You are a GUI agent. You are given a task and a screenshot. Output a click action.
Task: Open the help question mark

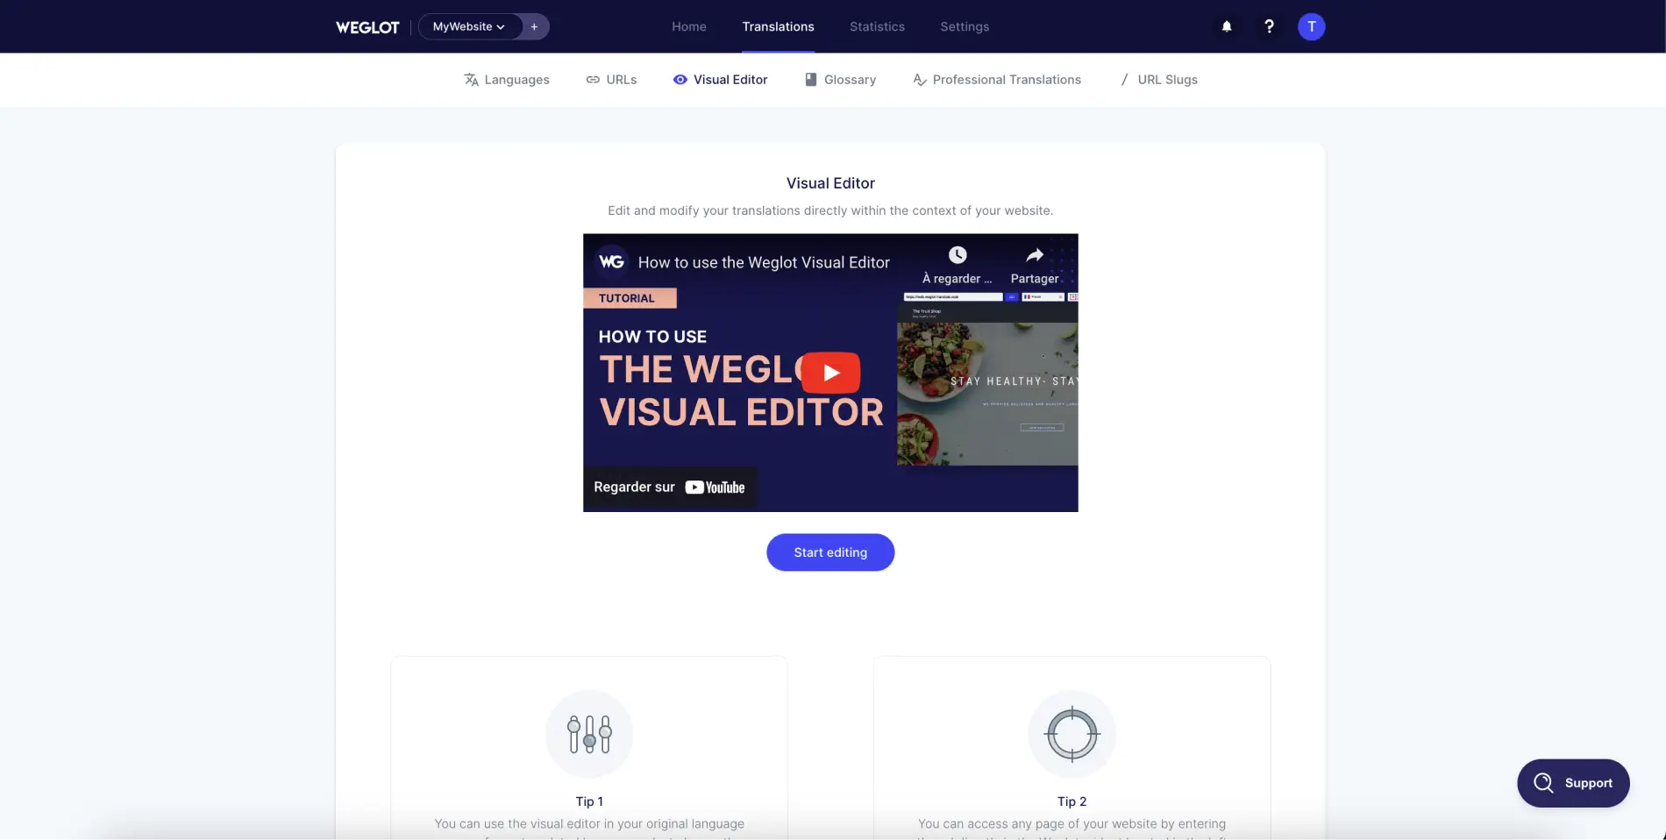click(1269, 26)
